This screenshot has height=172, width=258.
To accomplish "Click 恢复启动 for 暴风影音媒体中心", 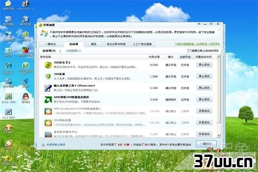I will click(x=204, y=134).
